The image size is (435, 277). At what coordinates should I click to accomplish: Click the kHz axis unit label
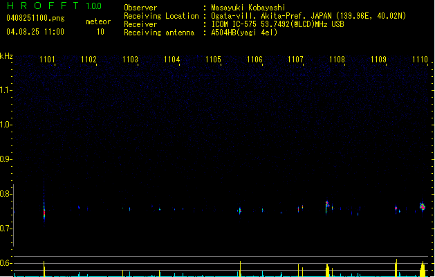pos(6,56)
